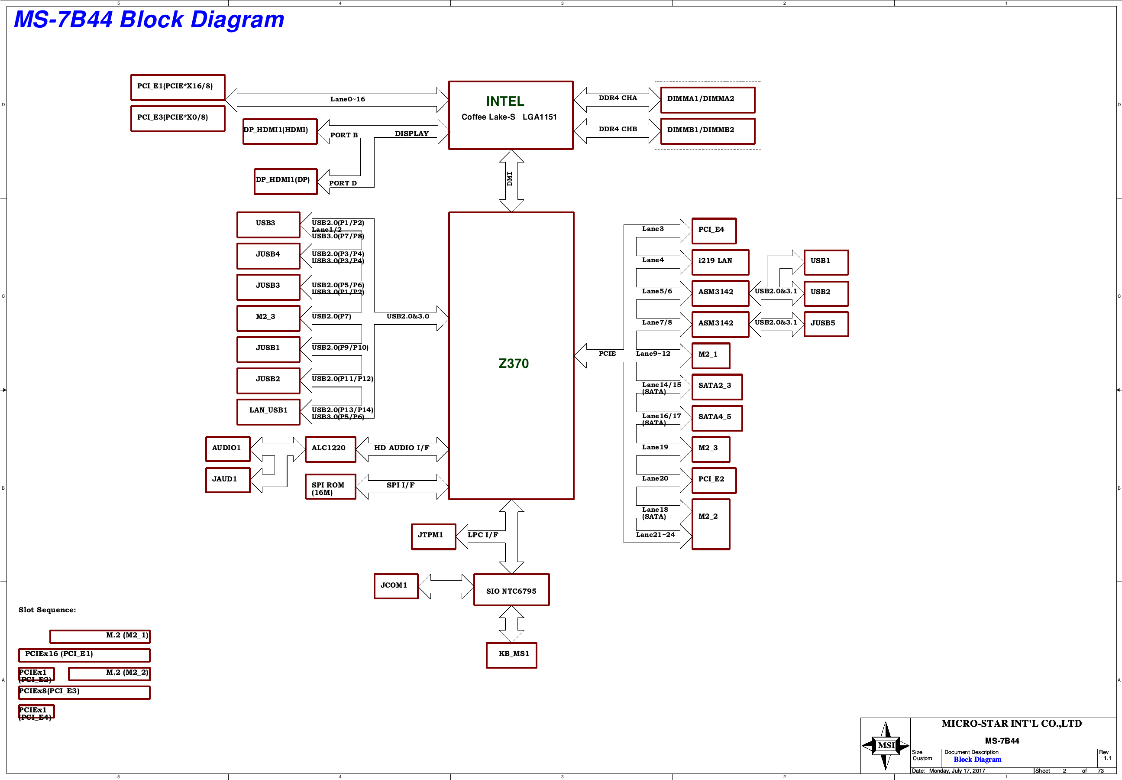1122x780 pixels.
Task: Select the JUSB2 block
Action: click(268, 381)
